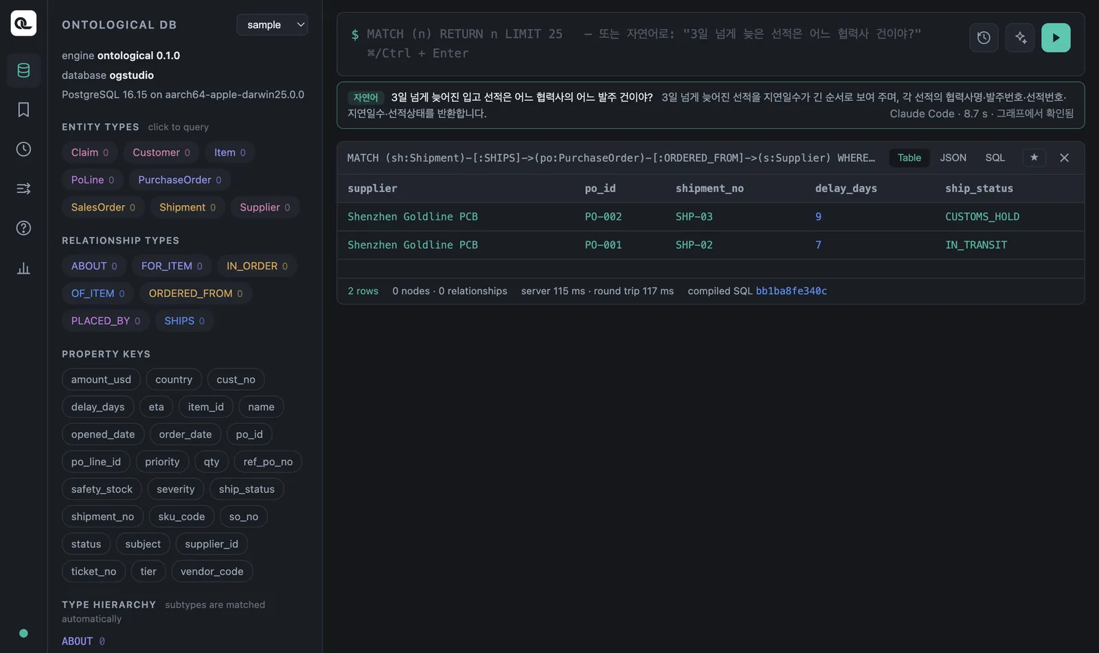Click the Cypher query input field
This screenshot has width=1099, height=653.
[x=653, y=43]
